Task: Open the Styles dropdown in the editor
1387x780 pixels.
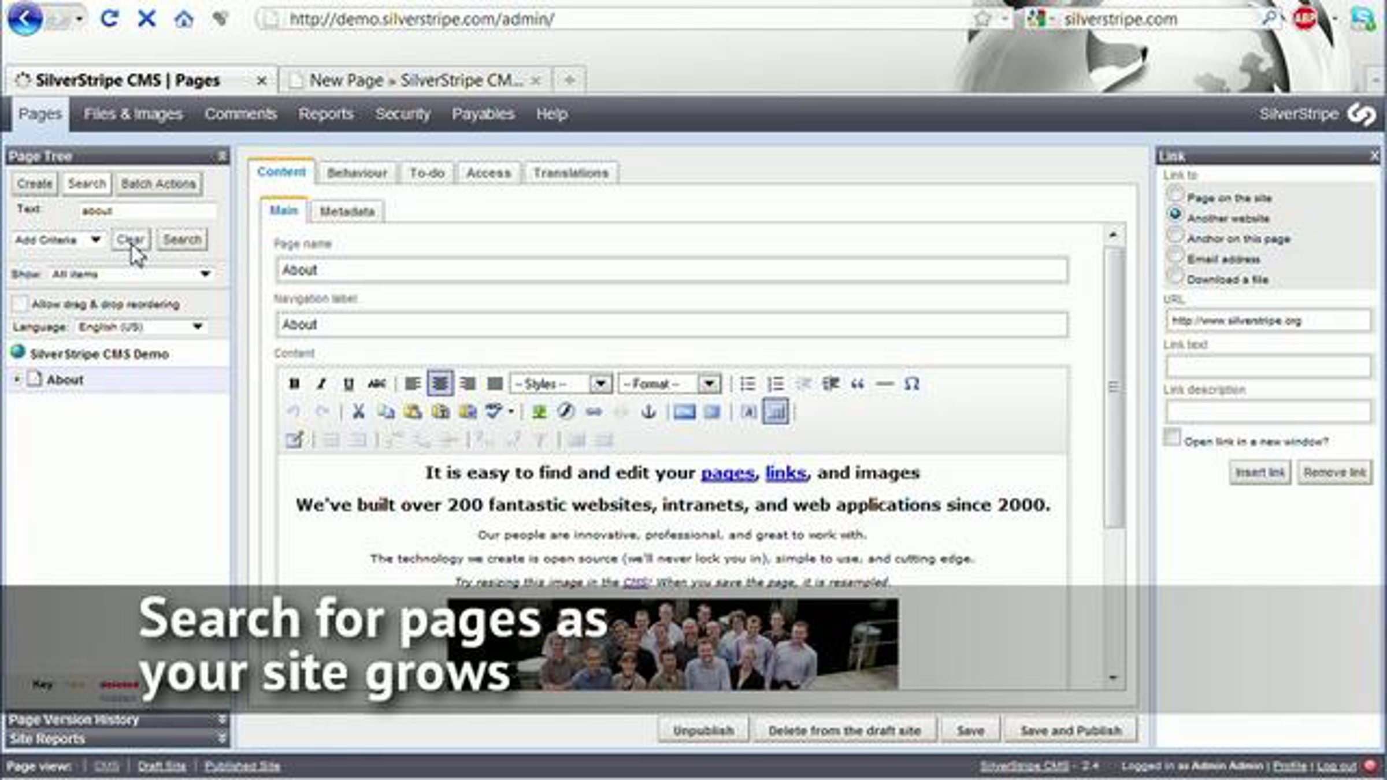Action: click(560, 384)
